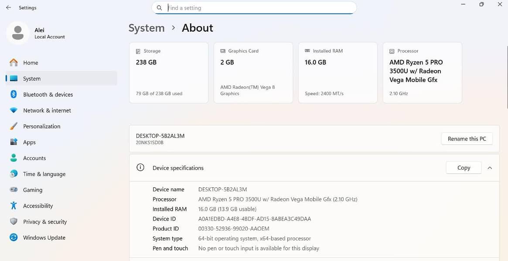Click the Accessibility person icon
Screen dimensions: 508x261
(14, 206)
